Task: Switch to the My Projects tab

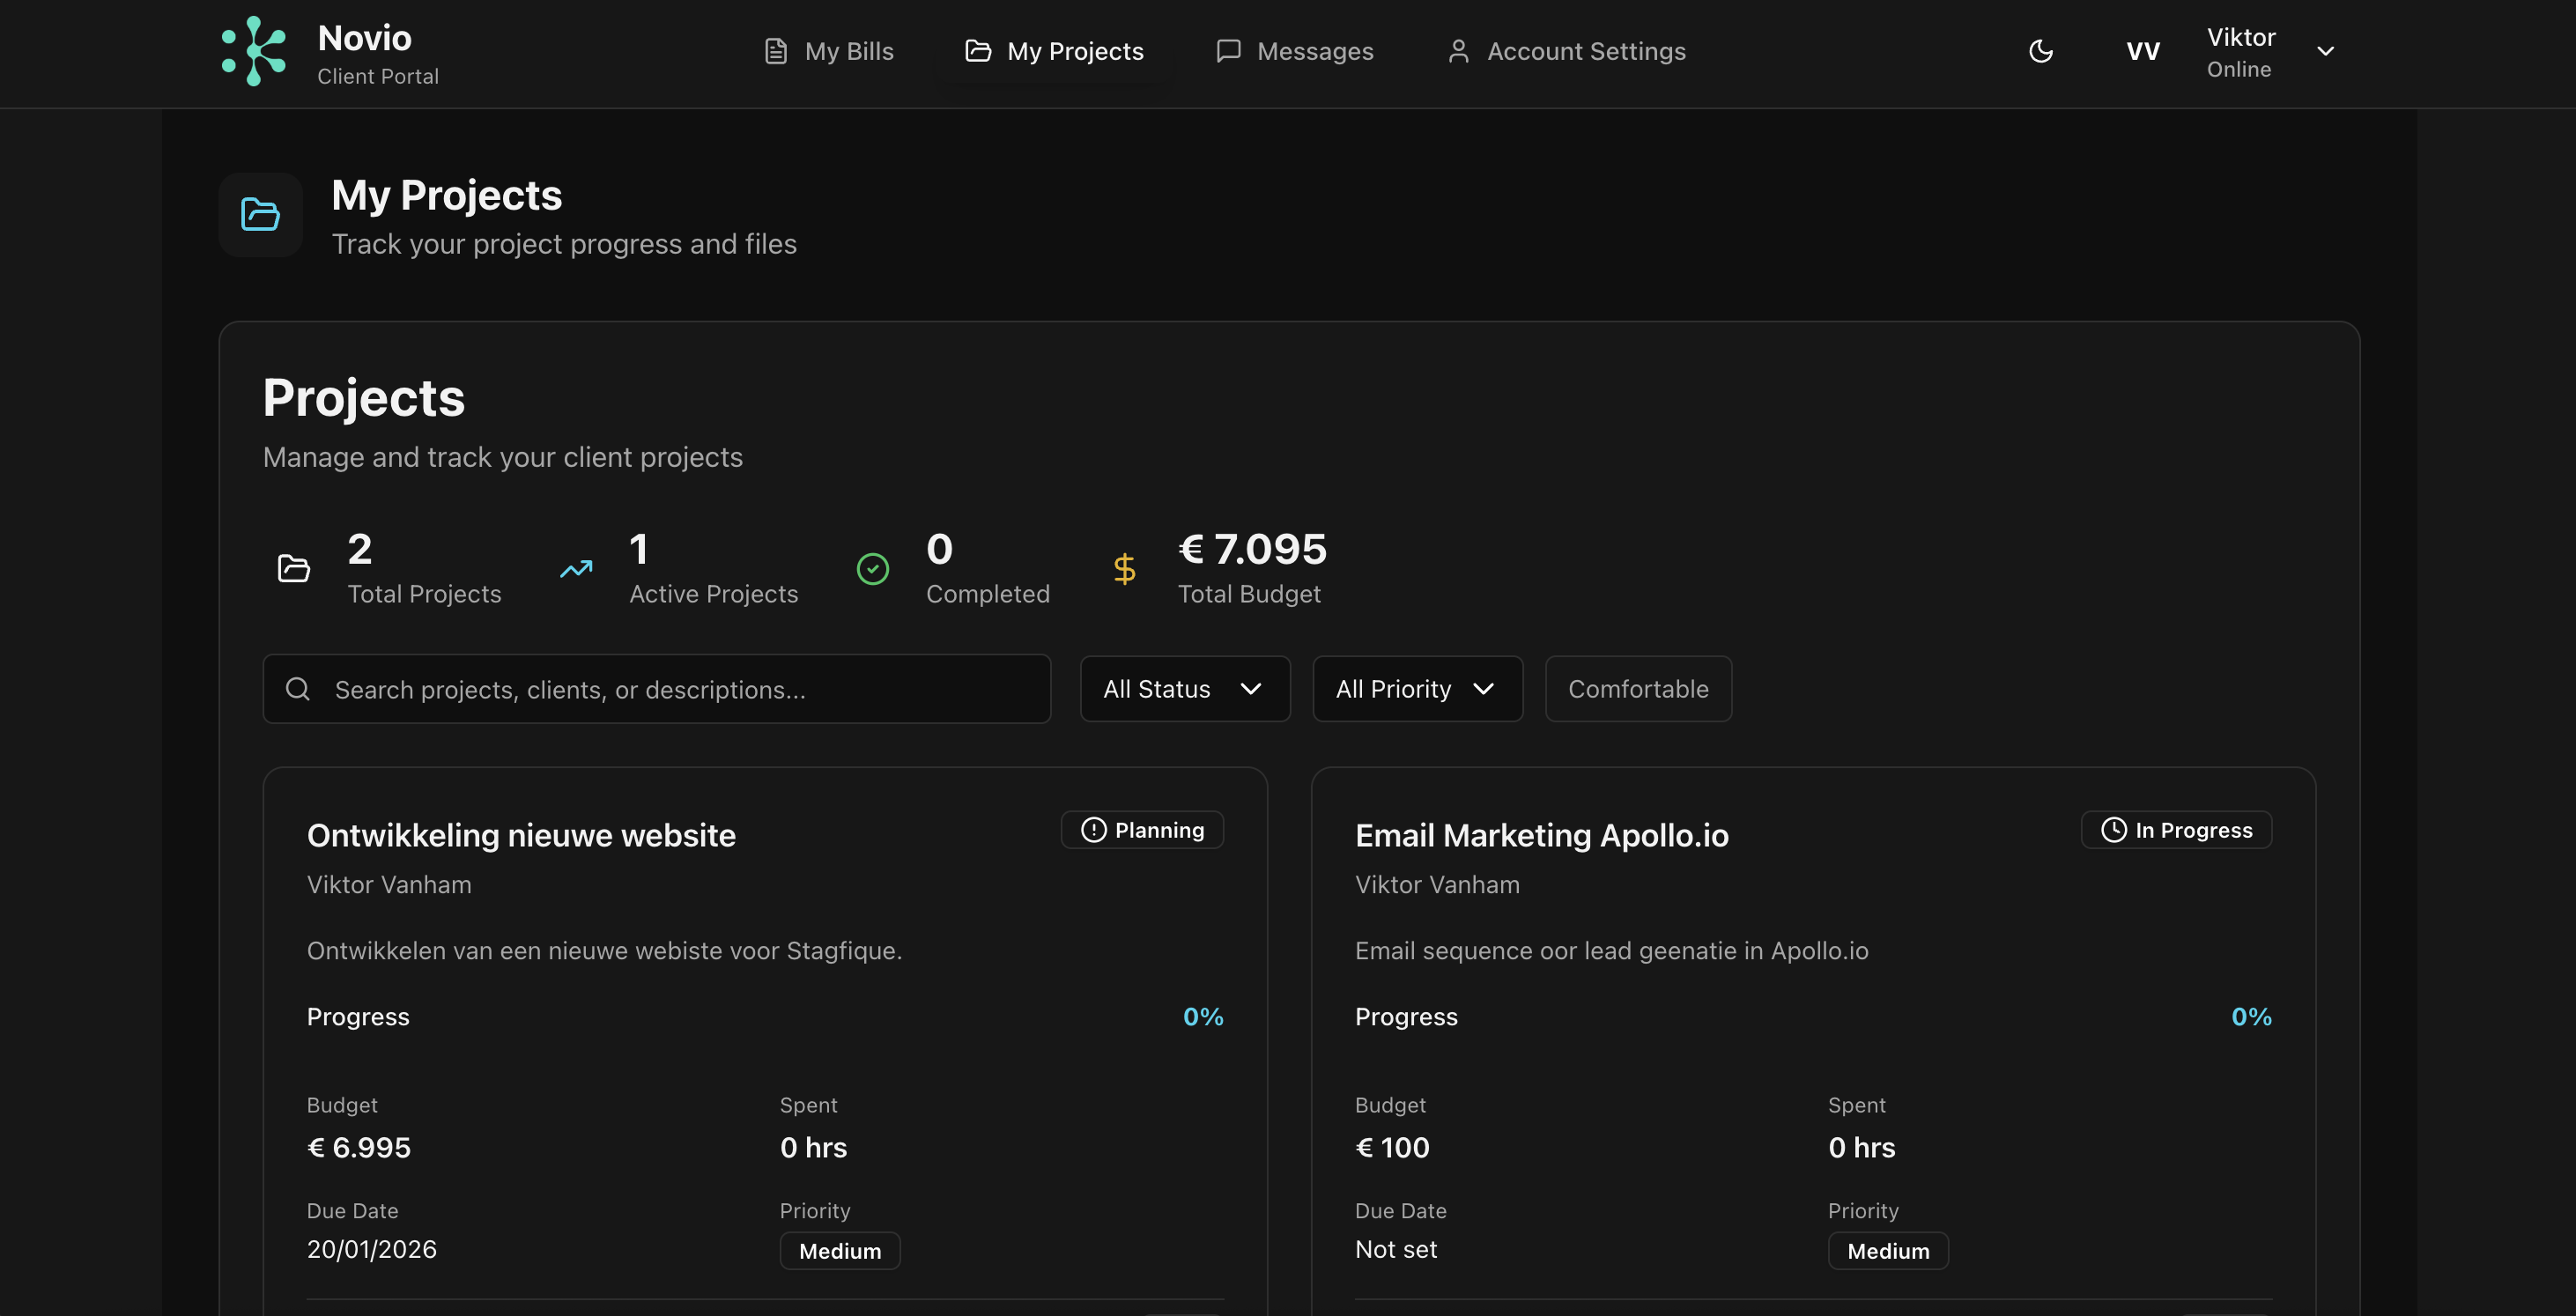Action: 1054,51
